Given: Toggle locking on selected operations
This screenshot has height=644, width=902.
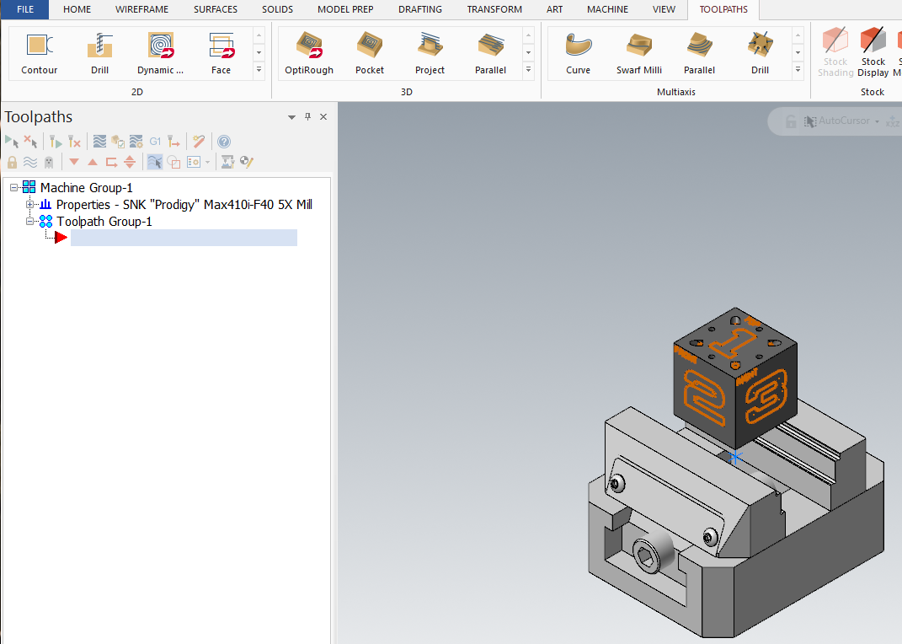Looking at the screenshot, I should click(12, 162).
